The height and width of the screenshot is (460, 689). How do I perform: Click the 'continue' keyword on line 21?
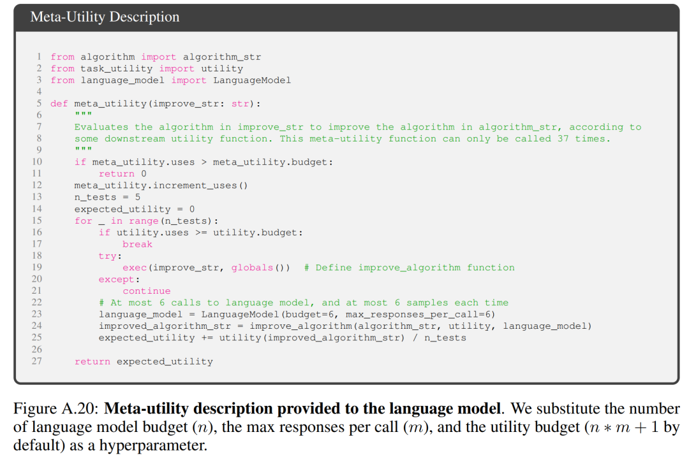pos(146,291)
